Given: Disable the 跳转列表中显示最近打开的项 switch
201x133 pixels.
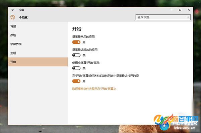Looking at the screenshot, I should pos(76,81).
